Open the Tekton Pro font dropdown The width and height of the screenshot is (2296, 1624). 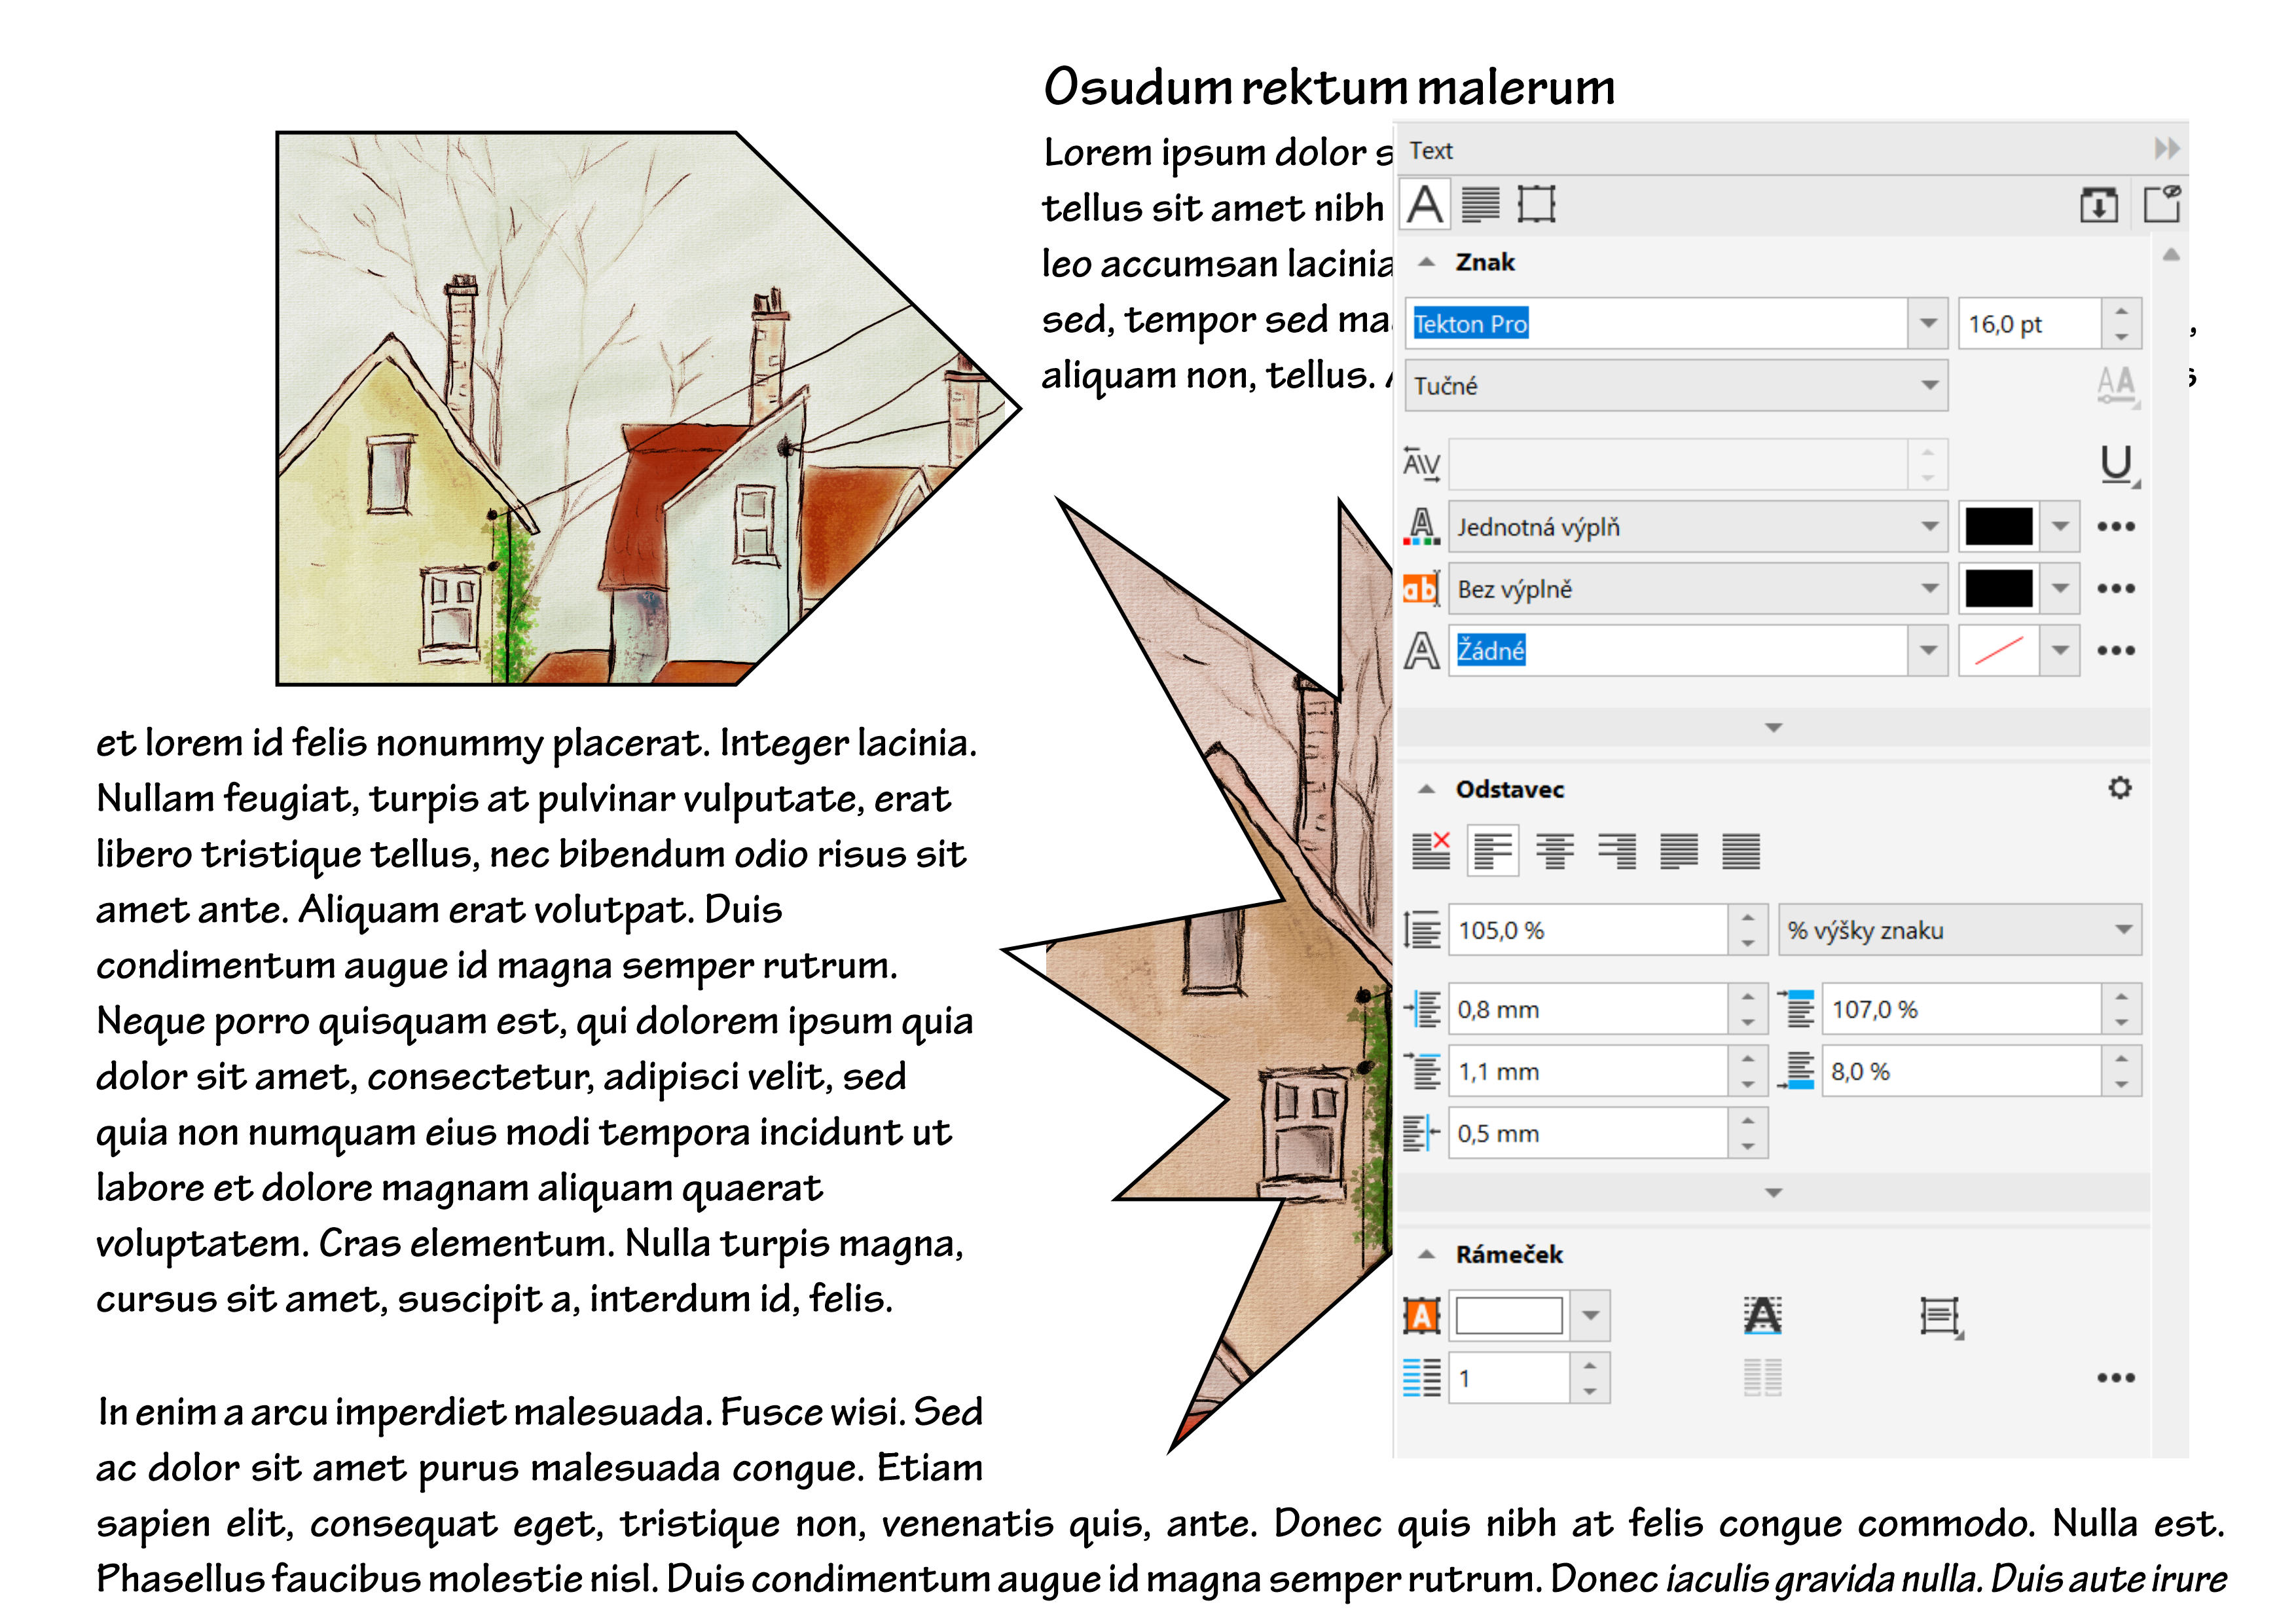click(x=1928, y=324)
